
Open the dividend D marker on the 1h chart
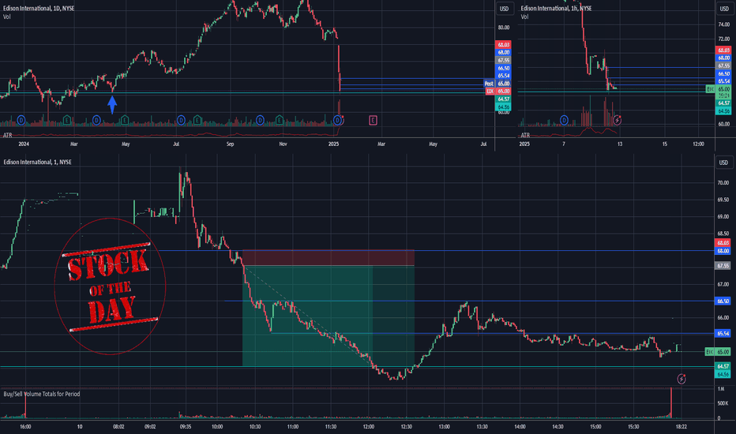pyautogui.click(x=564, y=121)
